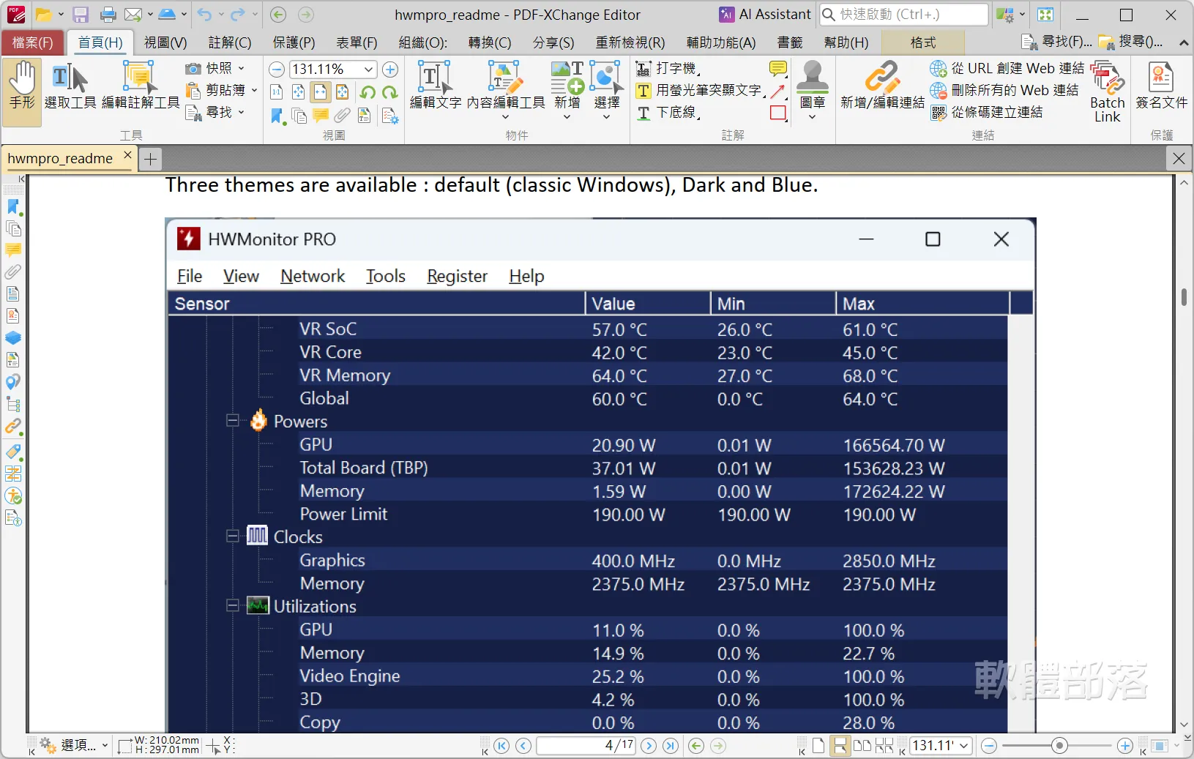Open the 保護(P) protect tab
Viewport: 1194px width, 759px height.
(x=294, y=42)
